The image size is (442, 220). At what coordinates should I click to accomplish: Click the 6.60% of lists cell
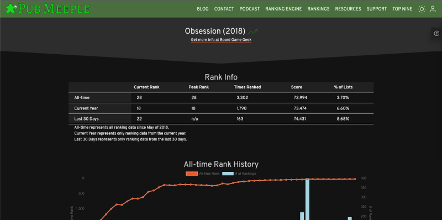pyautogui.click(x=343, y=108)
